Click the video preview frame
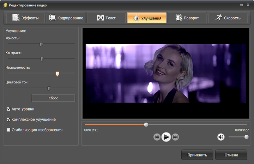This screenshot has height=164, width=254. 166,74
